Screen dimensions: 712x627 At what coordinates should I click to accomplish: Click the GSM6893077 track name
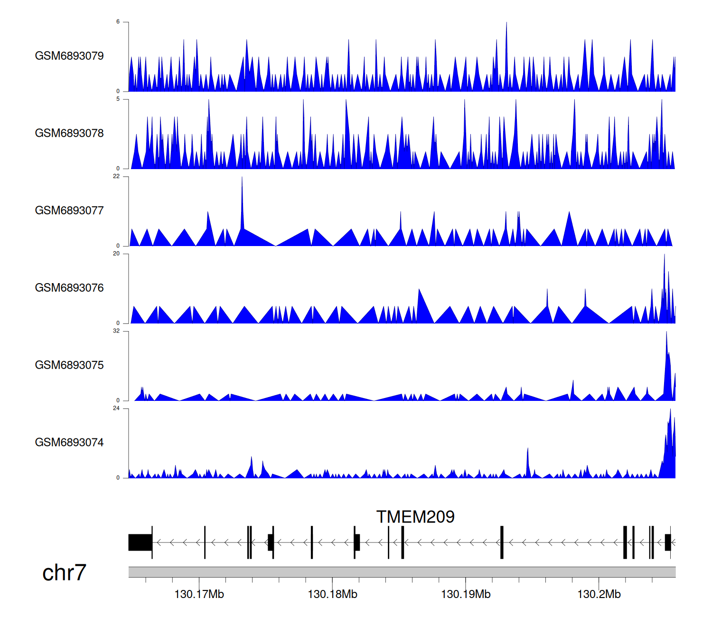[69, 211]
